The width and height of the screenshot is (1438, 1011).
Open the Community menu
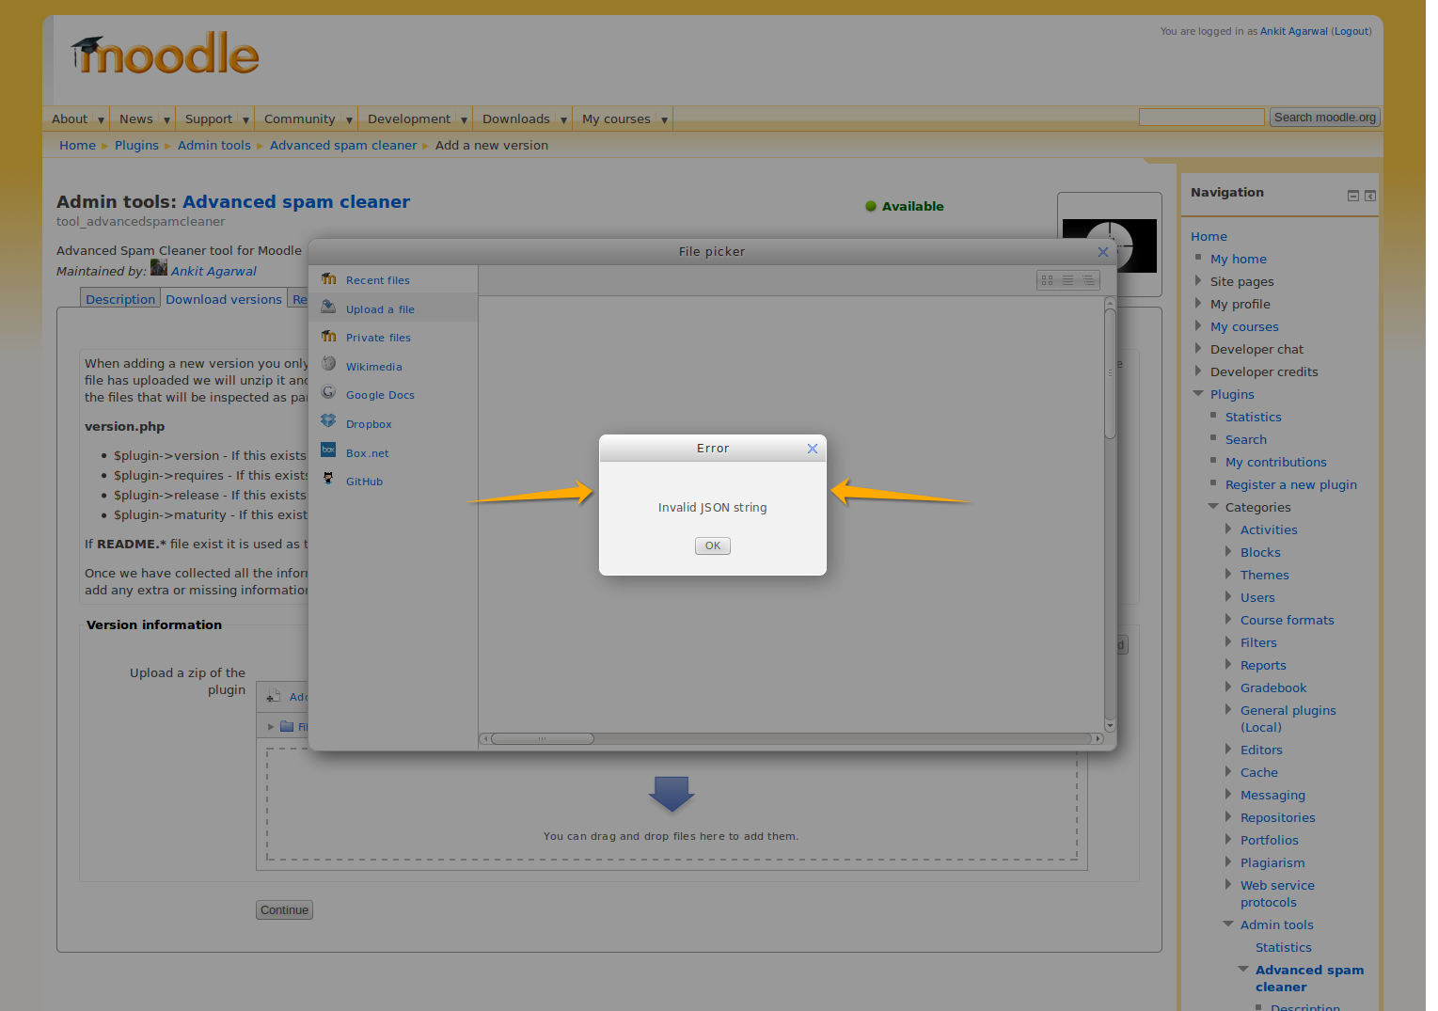[306, 118]
